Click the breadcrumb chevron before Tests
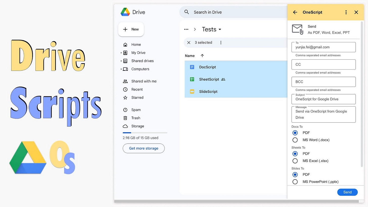The height and width of the screenshot is (207, 368). tap(195, 29)
